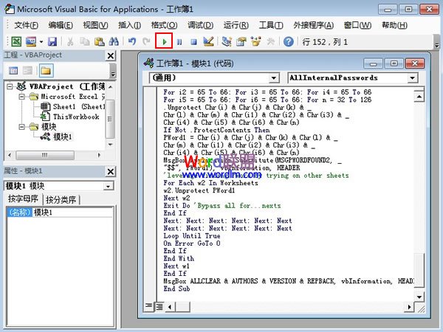Click the View Object icon in project panel
This screenshot has height=332, width=443.
[x=28, y=71]
